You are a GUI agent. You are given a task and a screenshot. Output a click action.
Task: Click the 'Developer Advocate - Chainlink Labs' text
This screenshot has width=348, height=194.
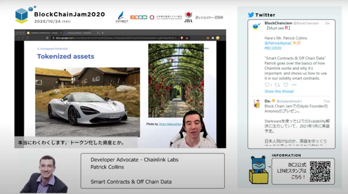click(x=135, y=160)
